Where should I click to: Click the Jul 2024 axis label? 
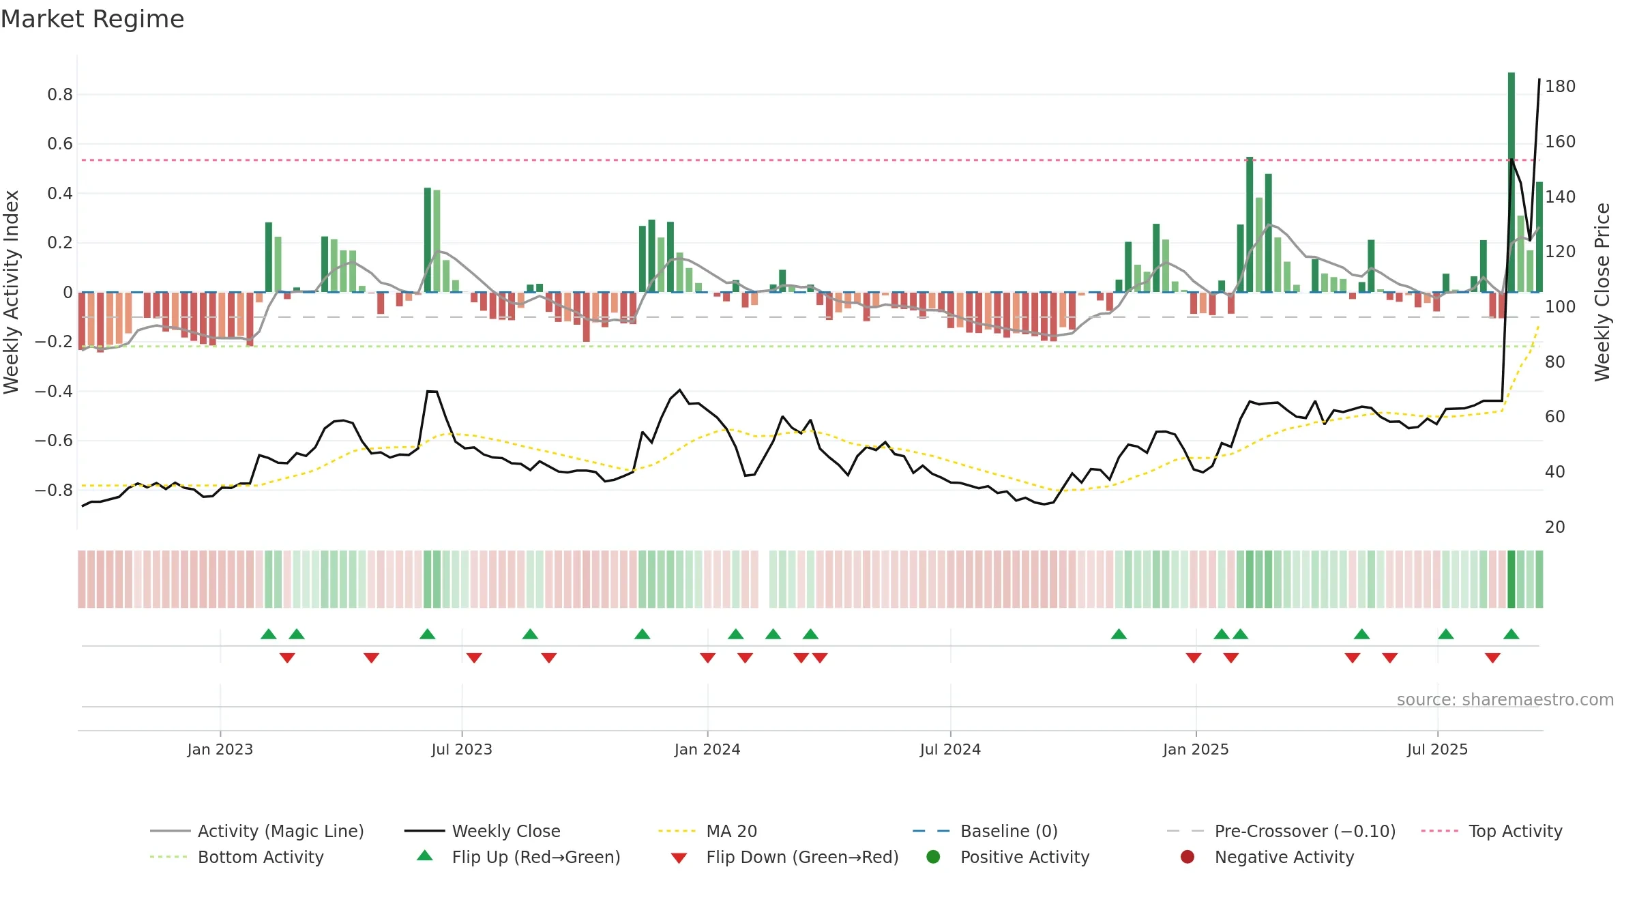coord(950,749)
